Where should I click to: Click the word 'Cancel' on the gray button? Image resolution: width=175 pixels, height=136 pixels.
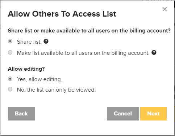pos(123,114)
